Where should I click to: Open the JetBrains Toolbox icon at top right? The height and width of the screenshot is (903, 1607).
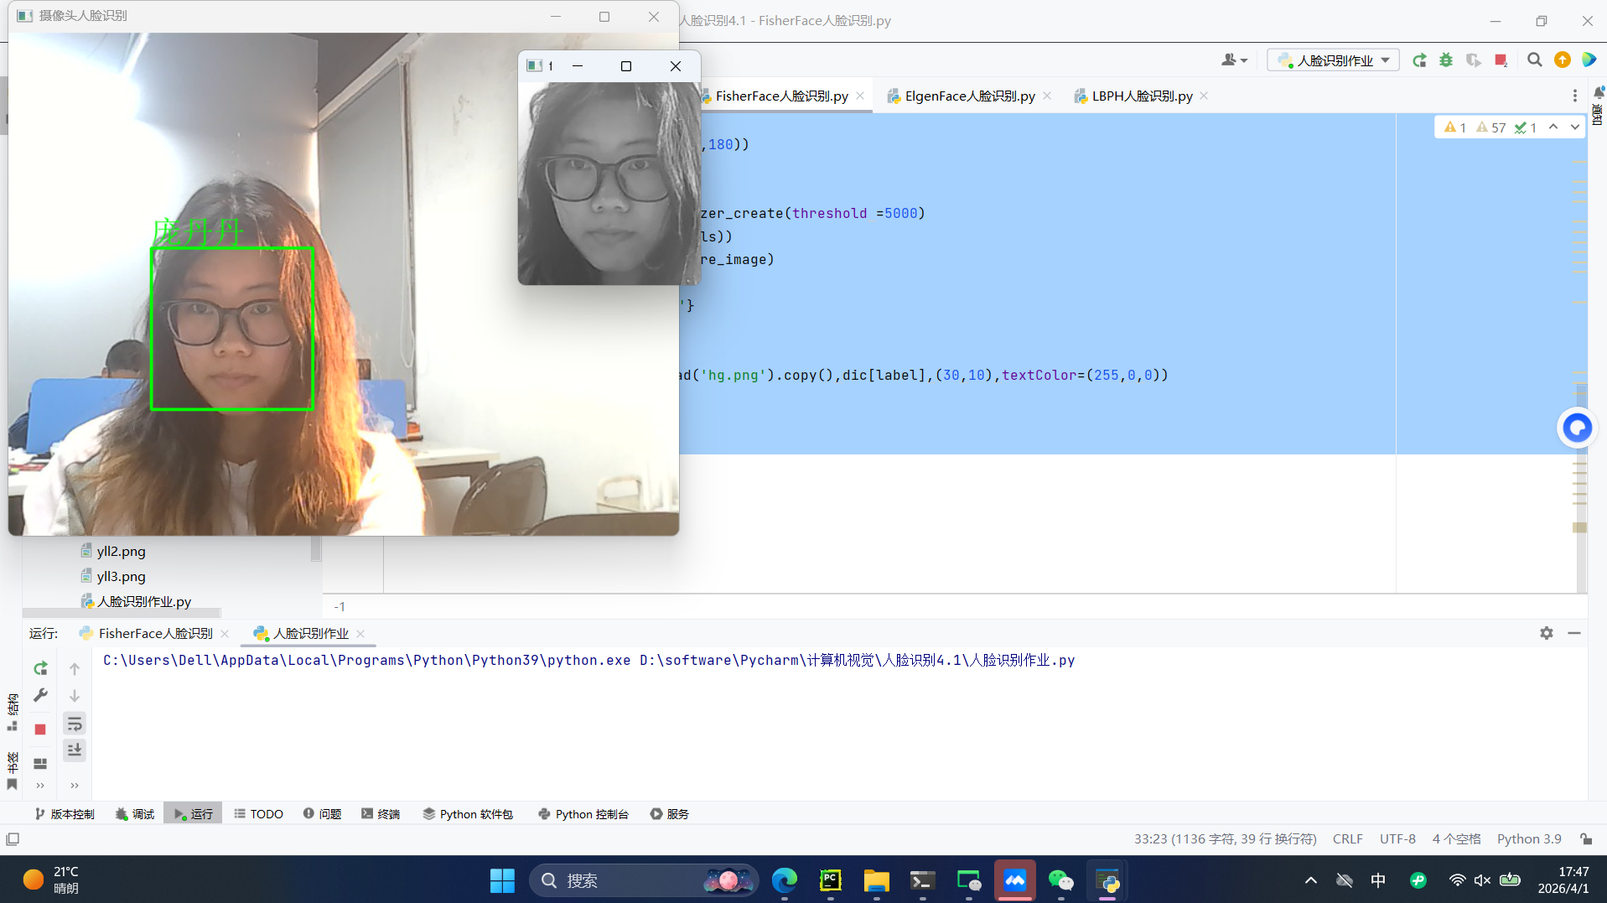[1589, 60]
